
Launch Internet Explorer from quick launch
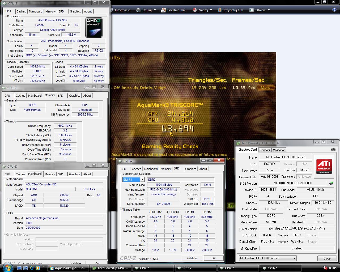click(x=32, y=268)
